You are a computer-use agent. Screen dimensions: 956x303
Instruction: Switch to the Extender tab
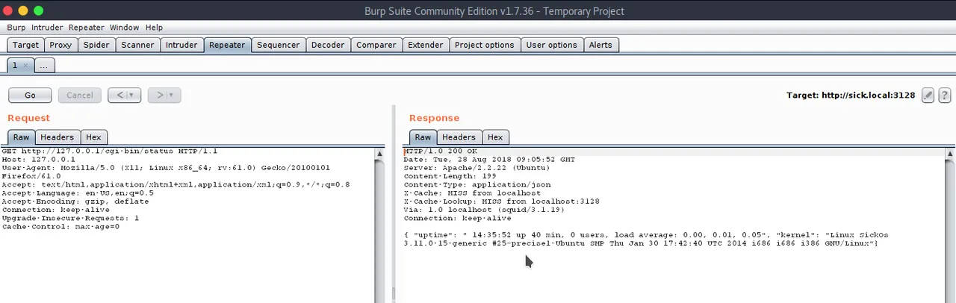pos(425,45)
